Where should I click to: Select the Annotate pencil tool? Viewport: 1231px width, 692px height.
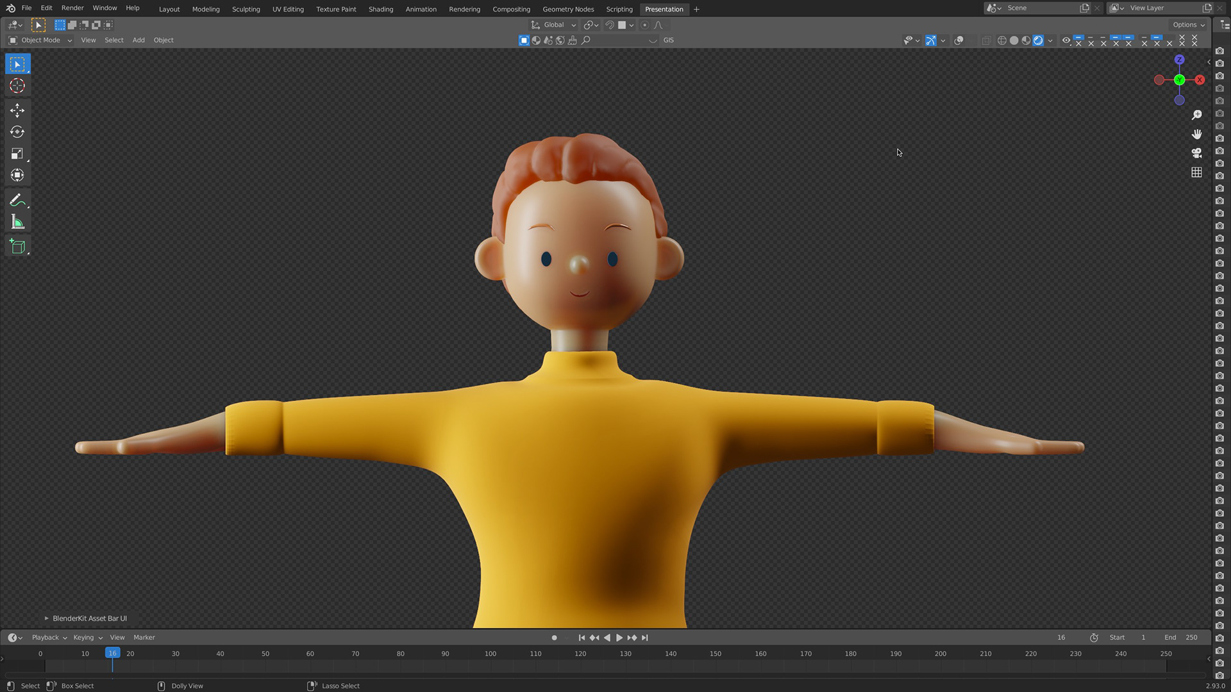(x=17, y=201)
